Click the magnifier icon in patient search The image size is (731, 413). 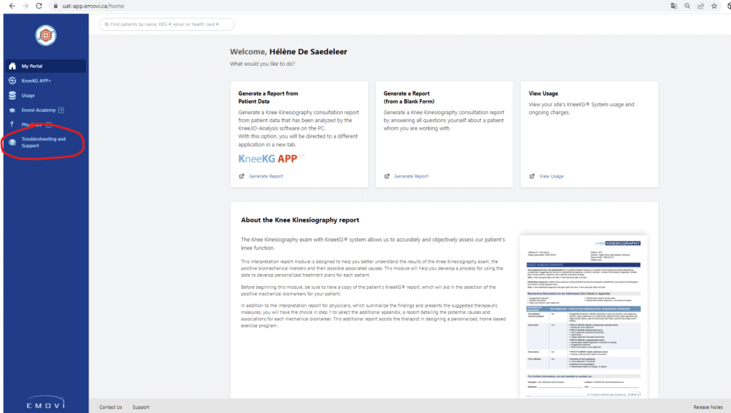pos(107,24)
